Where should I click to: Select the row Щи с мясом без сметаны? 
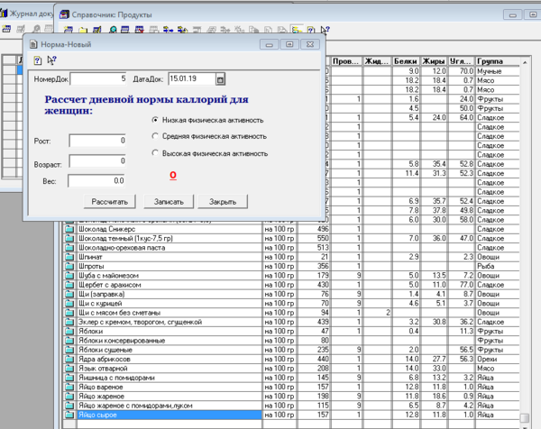pos(291,313)
